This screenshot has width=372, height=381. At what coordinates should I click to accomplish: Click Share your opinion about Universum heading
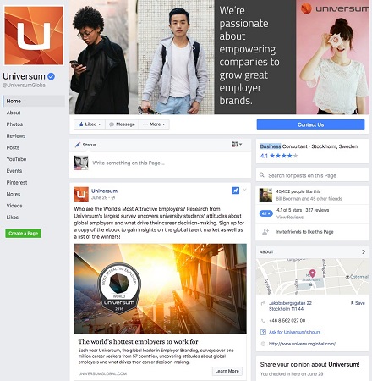tap(309, 364)
